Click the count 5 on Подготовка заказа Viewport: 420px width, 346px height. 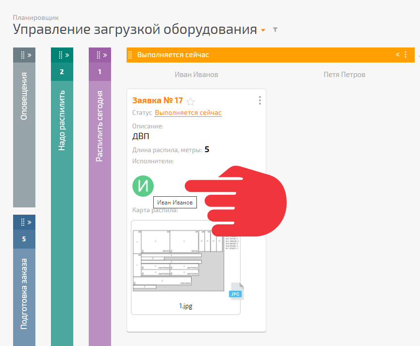click(24, 239)
